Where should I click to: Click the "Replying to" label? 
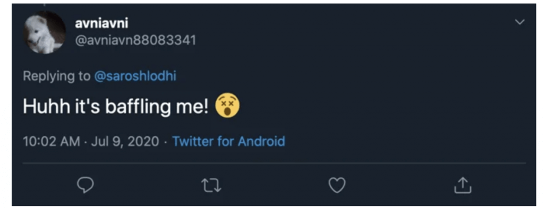coord(56,76)
